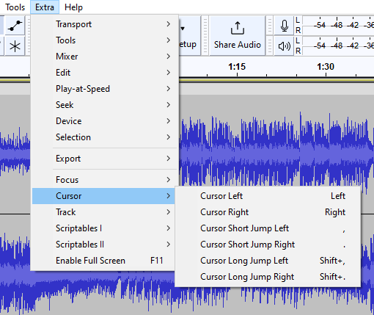Select the Multi-tool asterisk icon
The image size is (374, 315).
tap(15, 46)
